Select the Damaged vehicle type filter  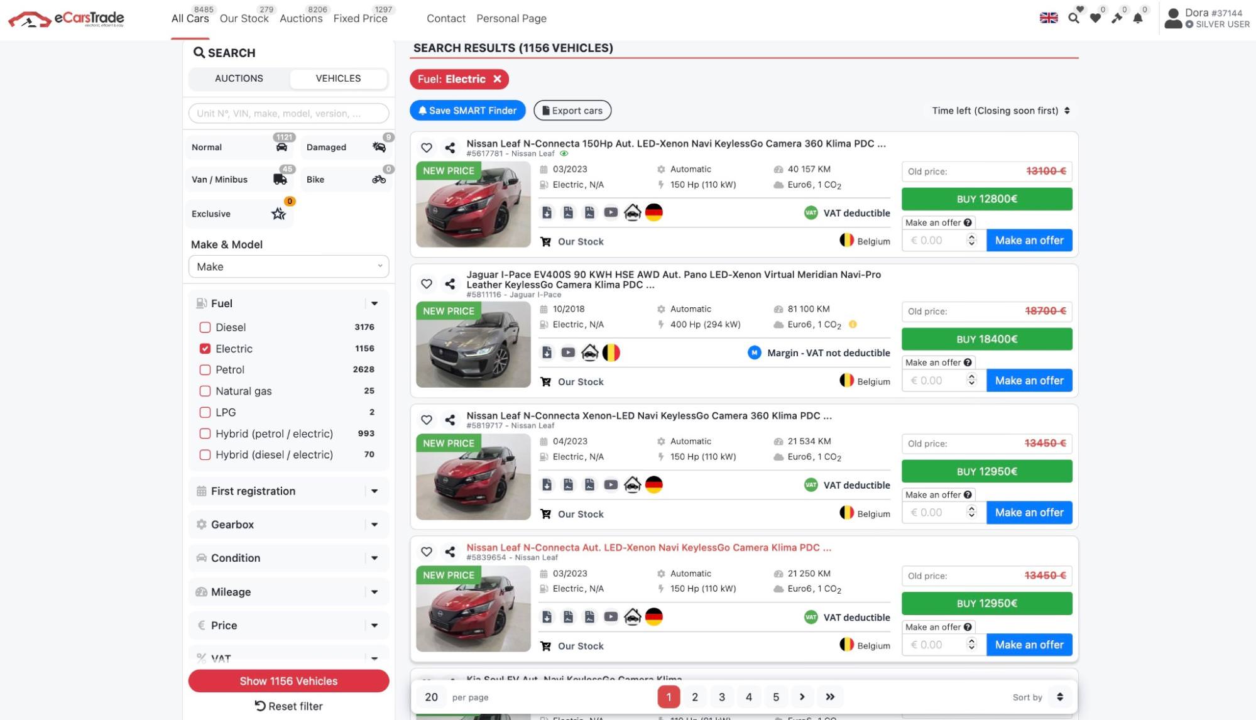click(x=346, y=147)
